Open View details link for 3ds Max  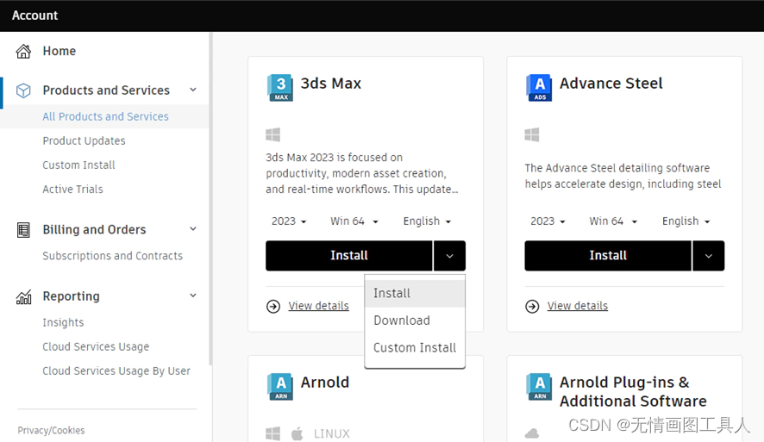click(x=318, y=306)
